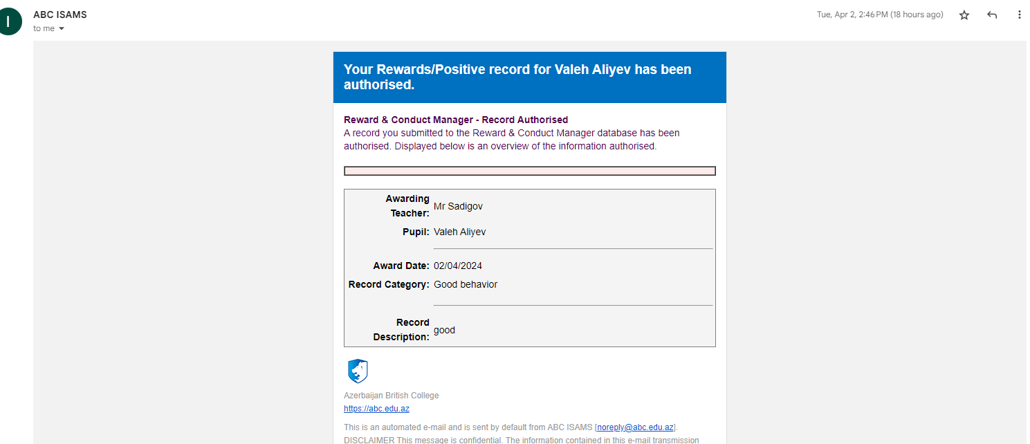1030x444 pixels.
Task: Click the Record Category value Good behavior
Action: 465,284
